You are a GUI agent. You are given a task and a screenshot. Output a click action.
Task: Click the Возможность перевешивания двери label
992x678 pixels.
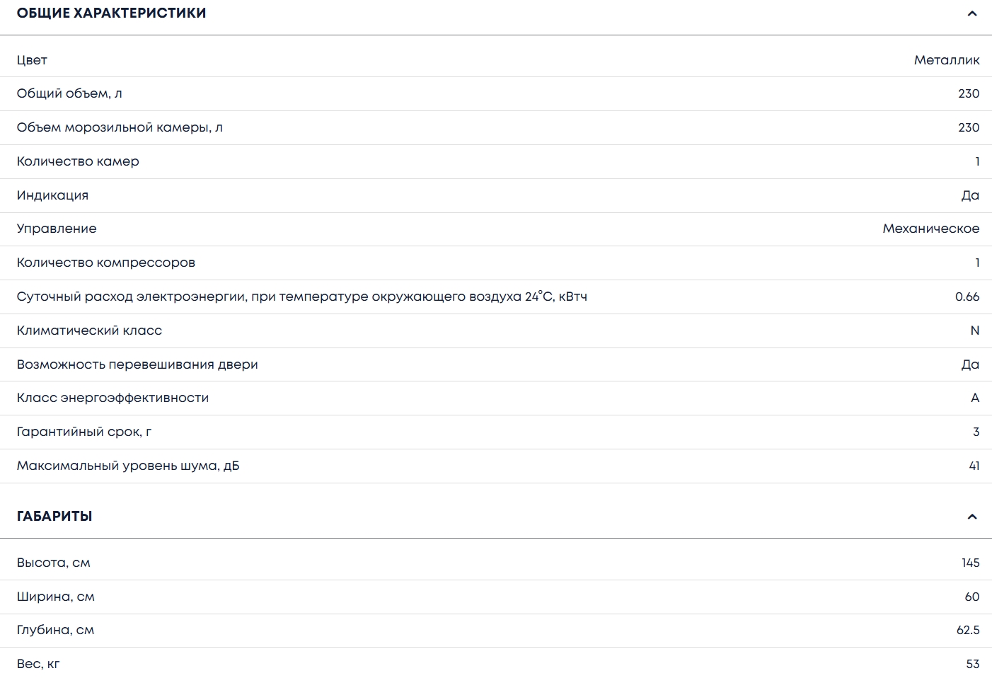click(x=137, y=364)
